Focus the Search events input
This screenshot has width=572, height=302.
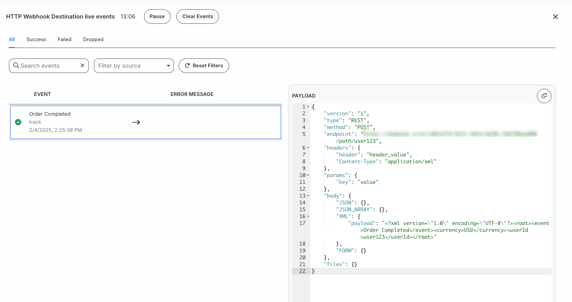pos(48,66)
